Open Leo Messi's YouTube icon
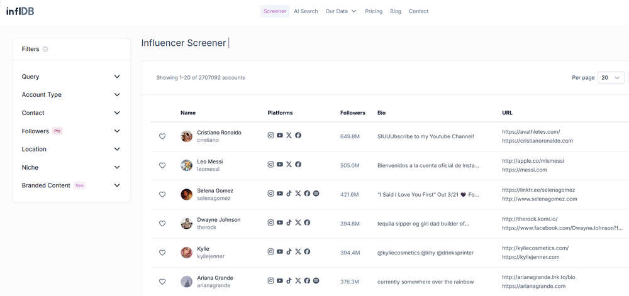 click(x=280, y=164)
